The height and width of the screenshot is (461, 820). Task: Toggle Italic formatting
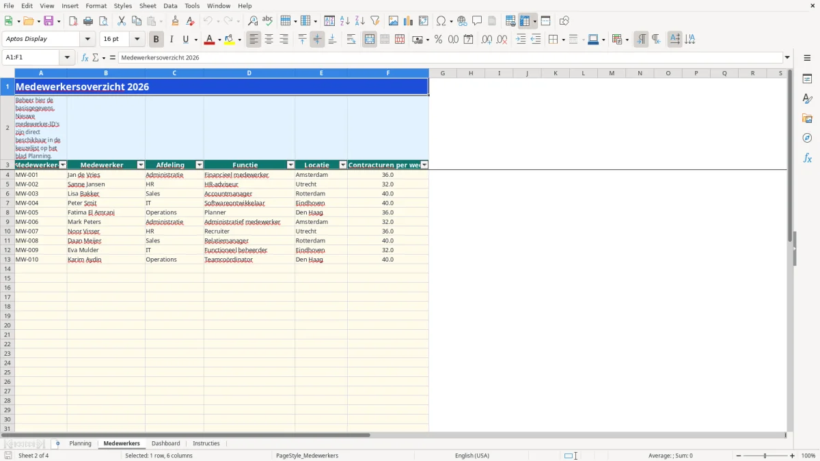coord(172,40)
